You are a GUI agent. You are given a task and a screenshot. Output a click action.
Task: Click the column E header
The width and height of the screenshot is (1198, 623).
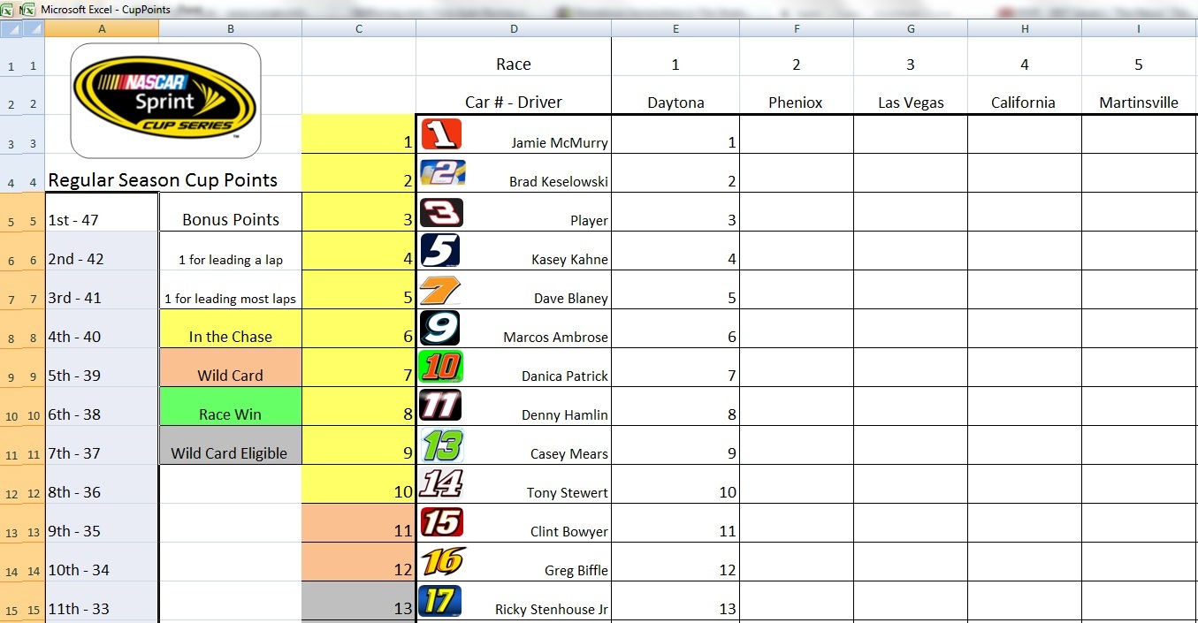675,28
